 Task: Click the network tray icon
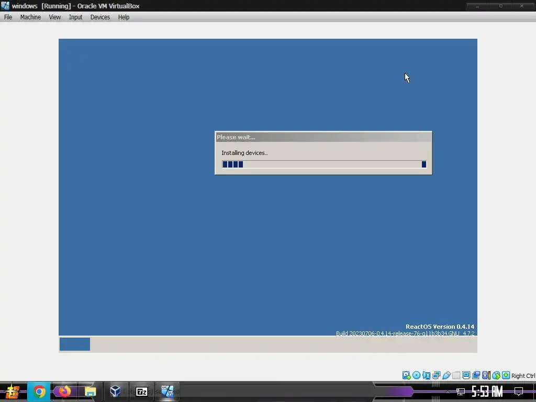(461, 392)
